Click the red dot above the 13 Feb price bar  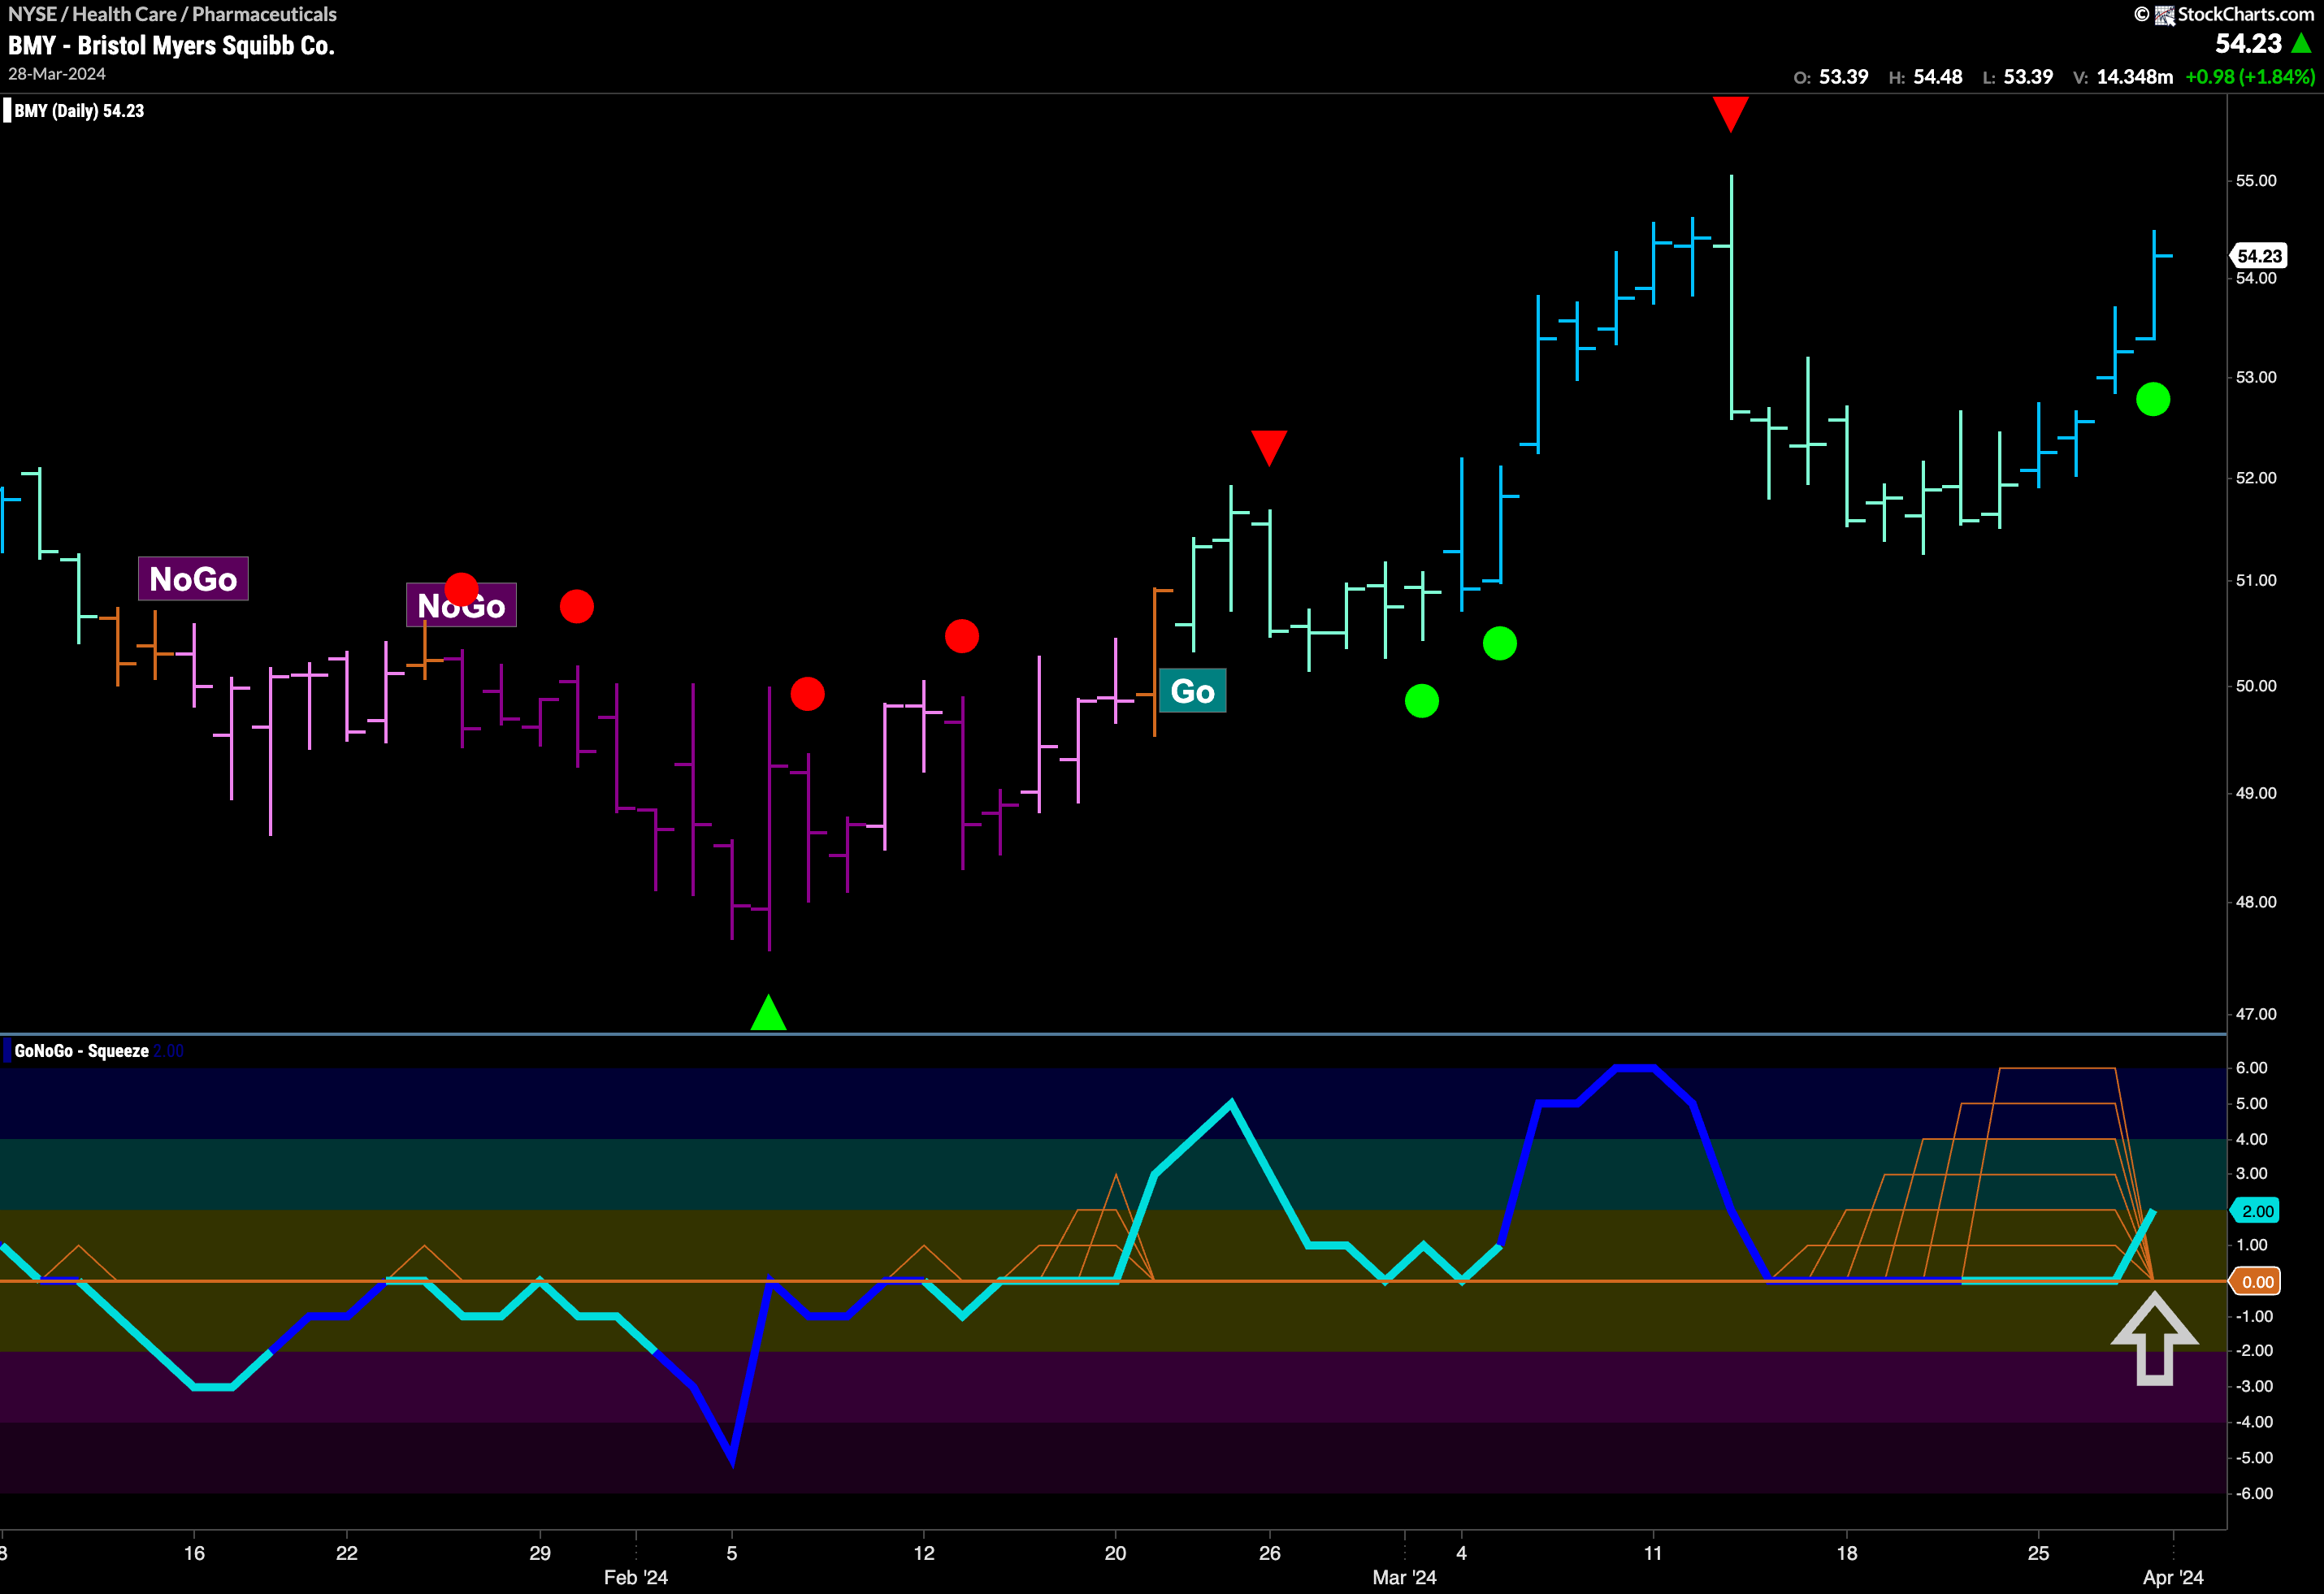tap(962, 636)
